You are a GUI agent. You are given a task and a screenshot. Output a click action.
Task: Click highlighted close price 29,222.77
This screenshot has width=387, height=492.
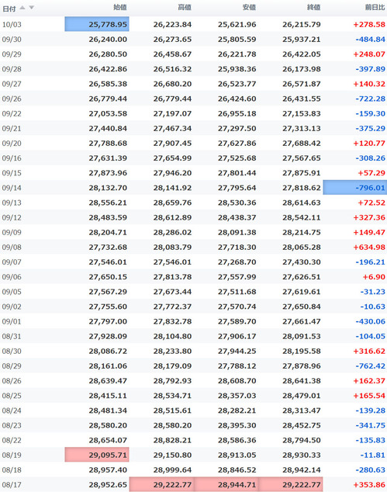[291, 484]
